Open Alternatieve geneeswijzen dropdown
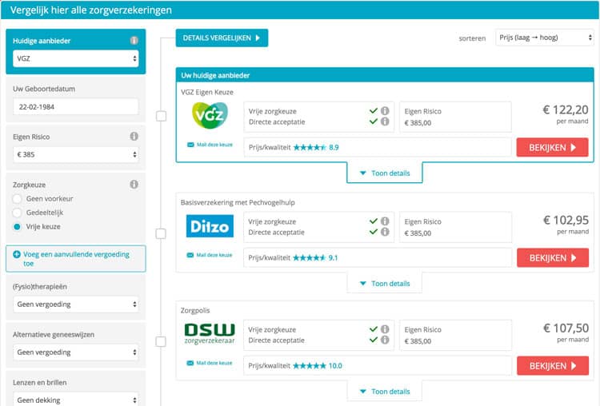600x406 pixels. pos(76,352)
